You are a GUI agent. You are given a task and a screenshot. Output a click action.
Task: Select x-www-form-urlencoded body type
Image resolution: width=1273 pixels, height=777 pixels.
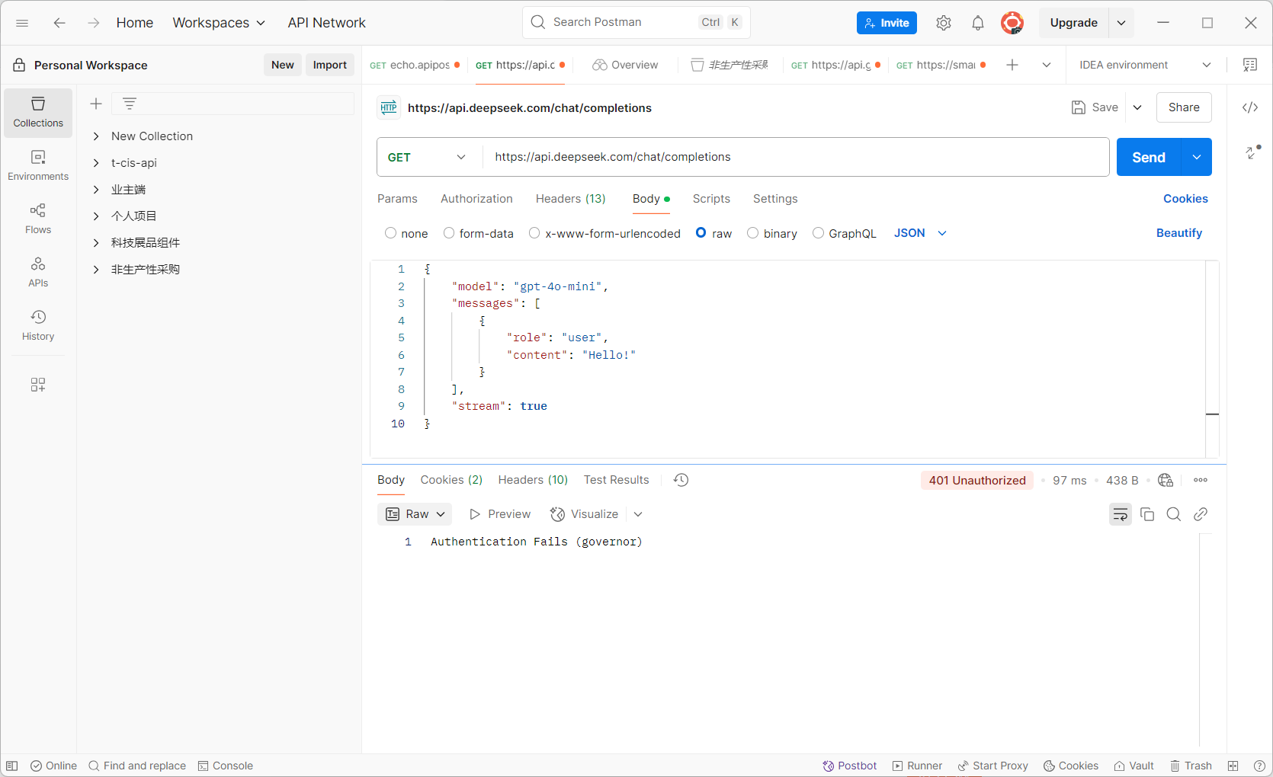point(534,233)
